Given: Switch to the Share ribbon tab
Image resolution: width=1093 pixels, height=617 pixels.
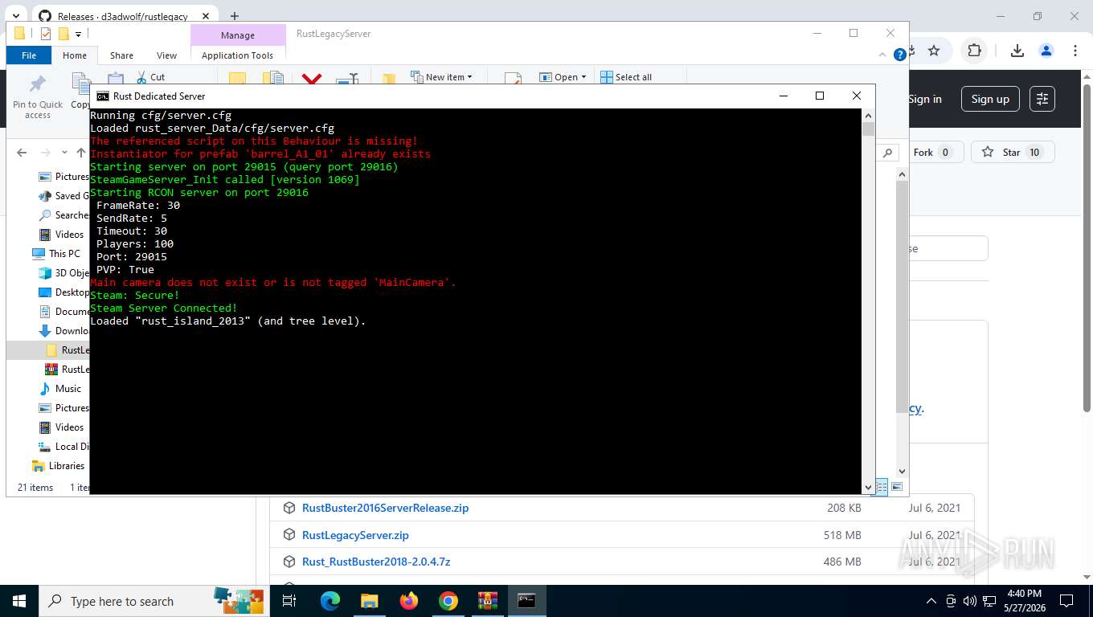Looking at the screenshot, I should [121, 55].
